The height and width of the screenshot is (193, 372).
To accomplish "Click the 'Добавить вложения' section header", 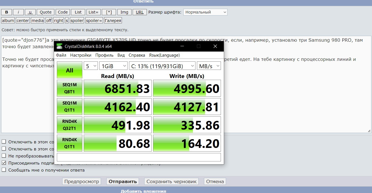I will tap(143, 191).
